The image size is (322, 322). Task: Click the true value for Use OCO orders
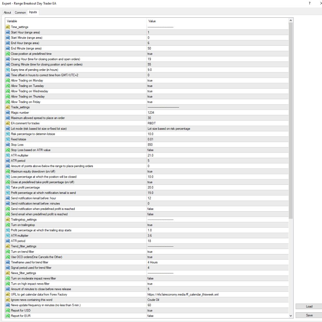coord(150,257)
